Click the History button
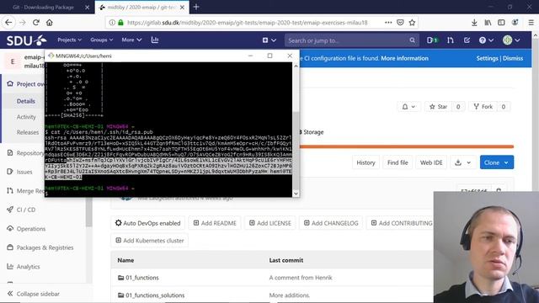The height and width of the screenshot is (303, 539). [366, 162]
